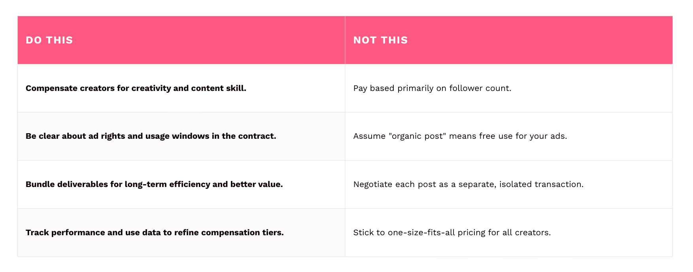
Task: Click the "Track performance and use data" text
Action: (x=155, y=232)
